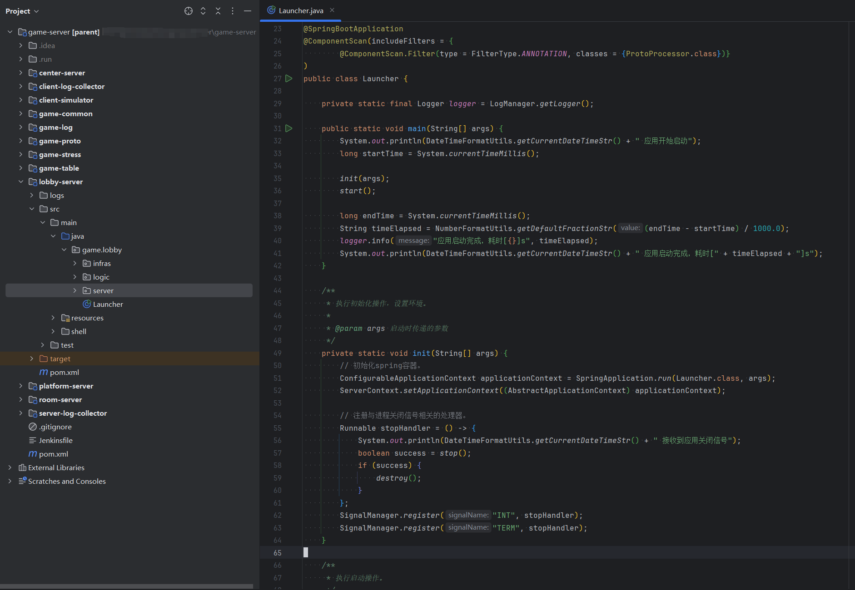This screenshot has height=590, width=855.
Task: Open Project panel options (three dots)
Action: coord(233,11)
